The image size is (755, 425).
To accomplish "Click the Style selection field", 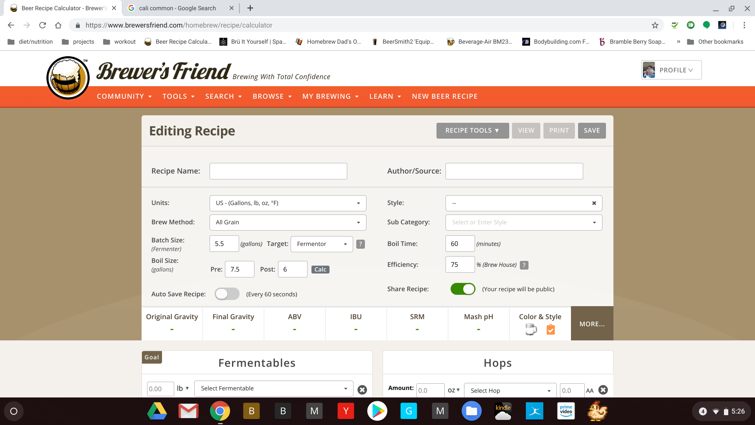I will (524, 203).
